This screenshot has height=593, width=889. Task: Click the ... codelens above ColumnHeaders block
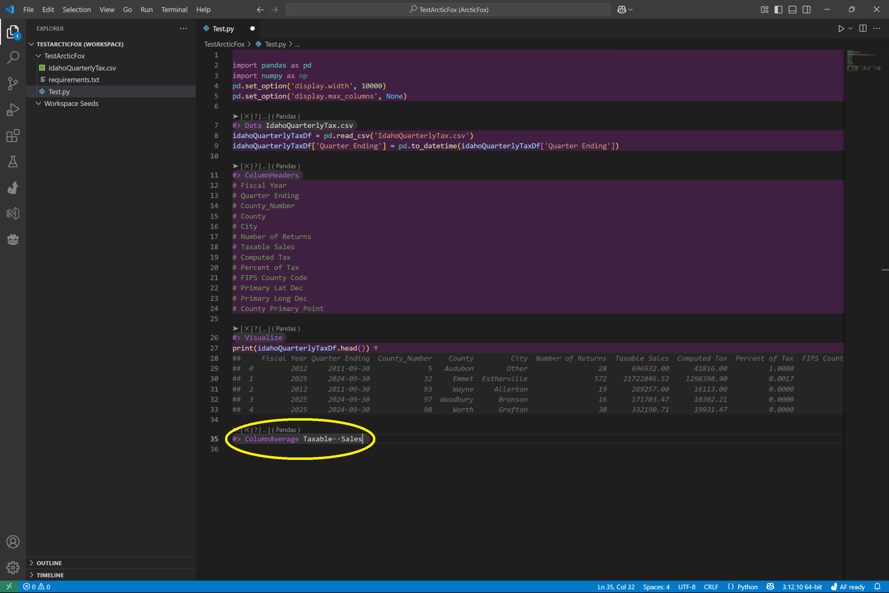[265, 166]
